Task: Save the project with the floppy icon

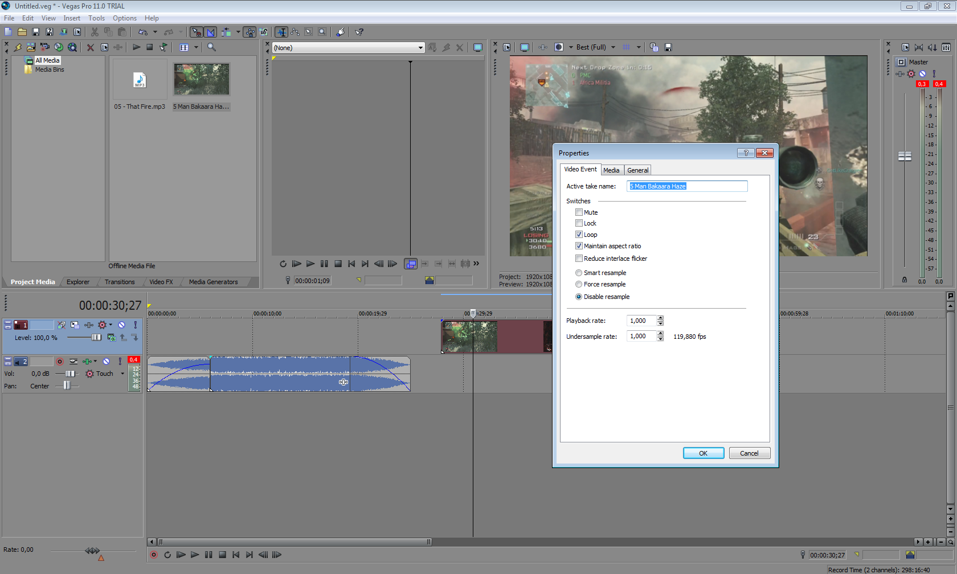Action: [x=36, y=32]
